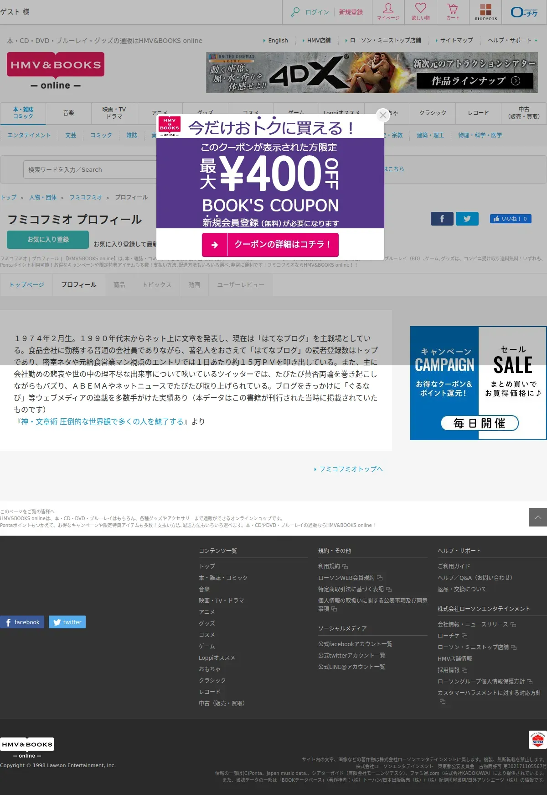Open 動画 artist tab
Image resolution: width=547 pixels, height=795 pixels.
tap(194, 284)
